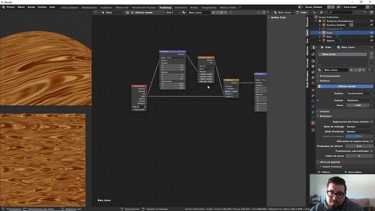The width and height of the screenshot is (375, 211).
Task: Open the 'Mode de mélange' dropdown
Action: coord(359,127)
